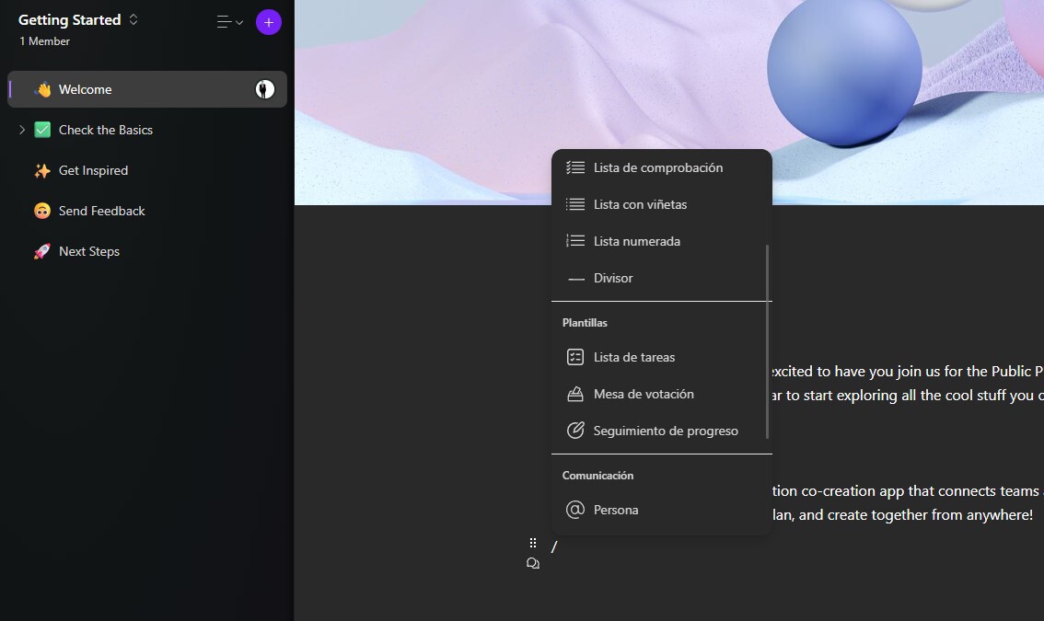The image size is (1044, 621).
Task: Open the Welcome page in the sidebar
Action: [86, 88]
